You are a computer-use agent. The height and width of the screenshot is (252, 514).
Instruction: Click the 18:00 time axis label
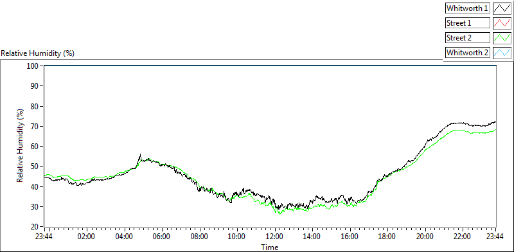[387, 237]
